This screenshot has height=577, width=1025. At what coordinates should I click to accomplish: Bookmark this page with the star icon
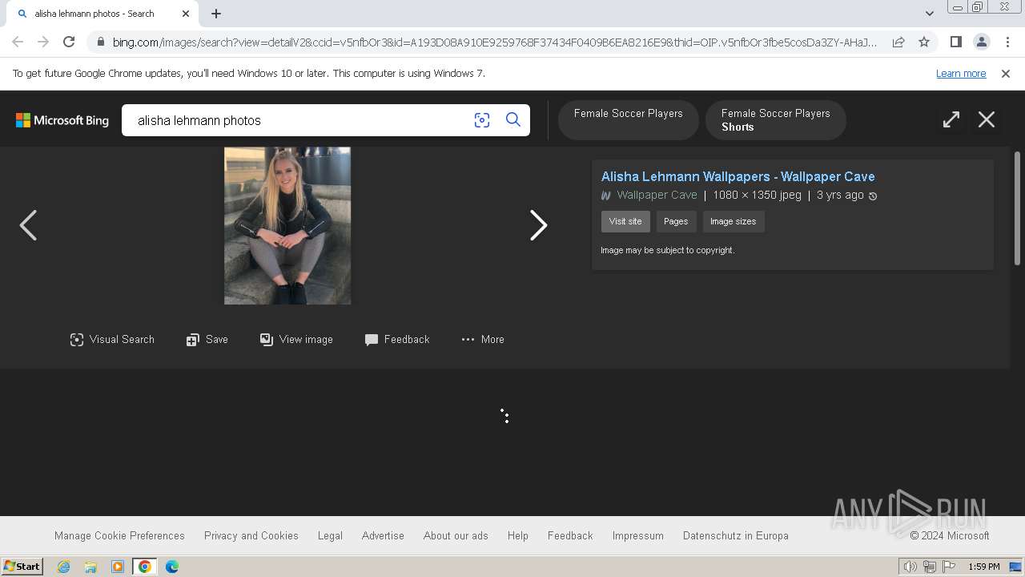point(924,42)
